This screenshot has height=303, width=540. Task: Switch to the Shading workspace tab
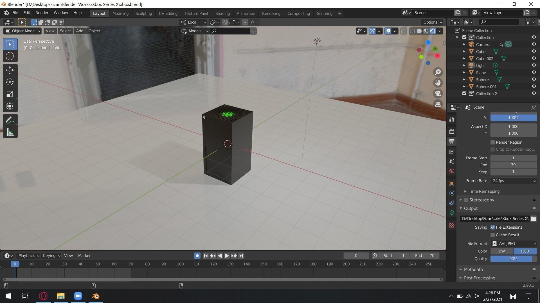(222, 13)
